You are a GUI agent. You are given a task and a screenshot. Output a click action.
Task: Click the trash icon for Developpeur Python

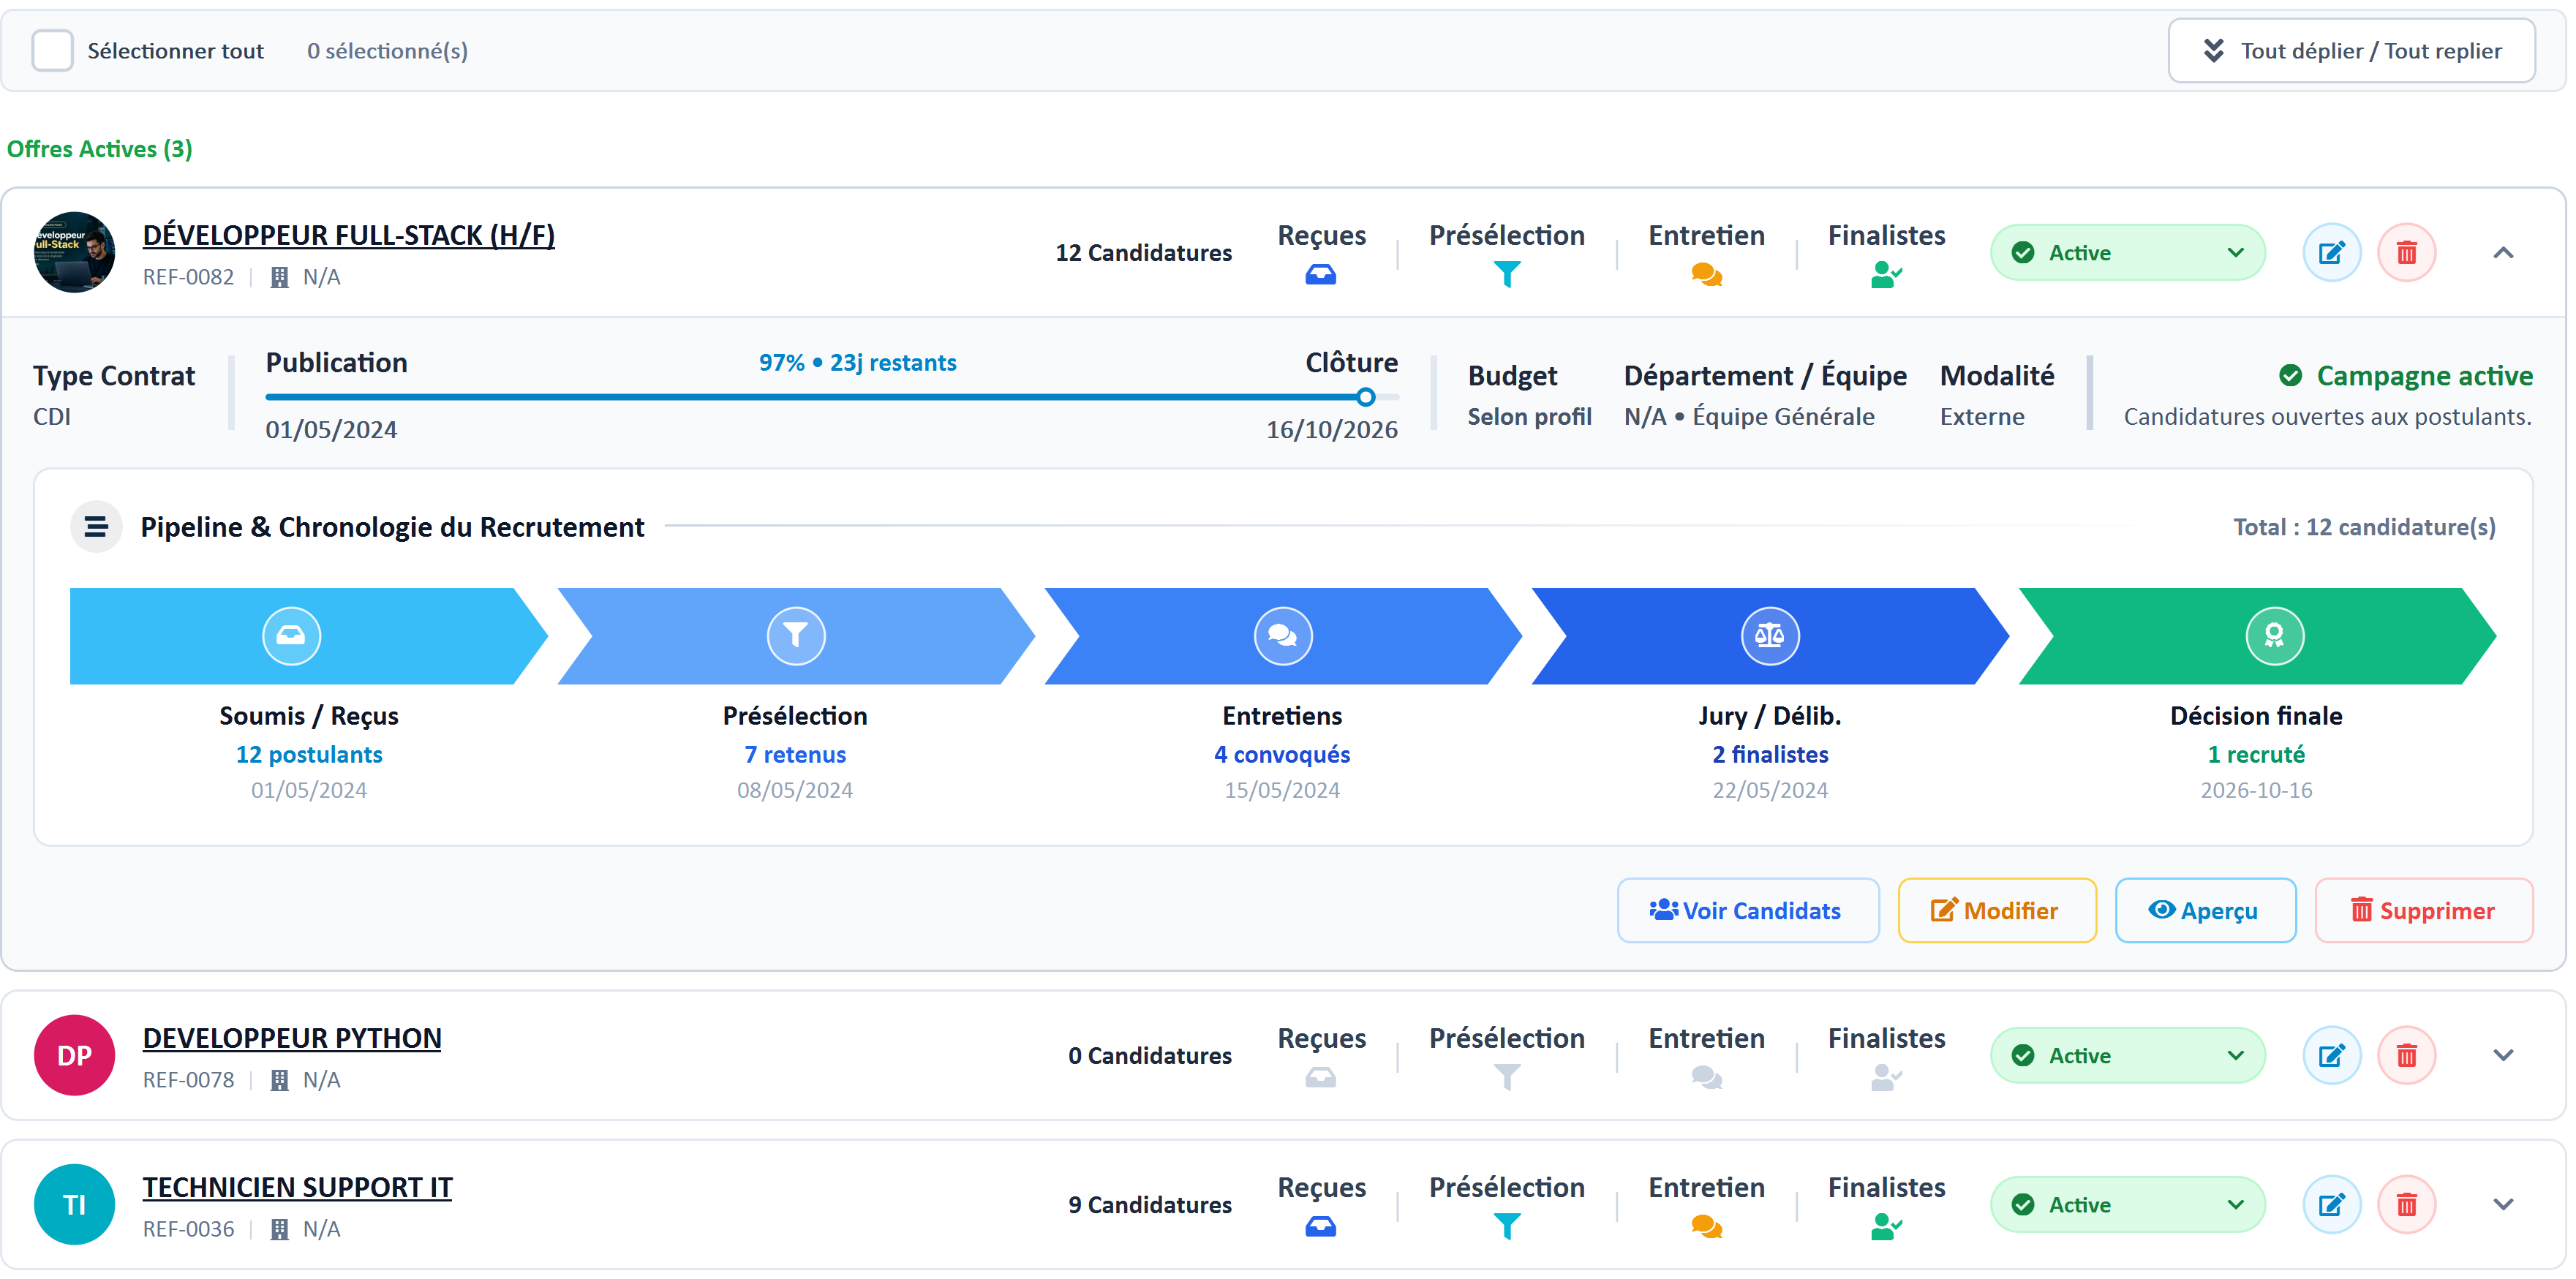click(x=2406, y=1056)
